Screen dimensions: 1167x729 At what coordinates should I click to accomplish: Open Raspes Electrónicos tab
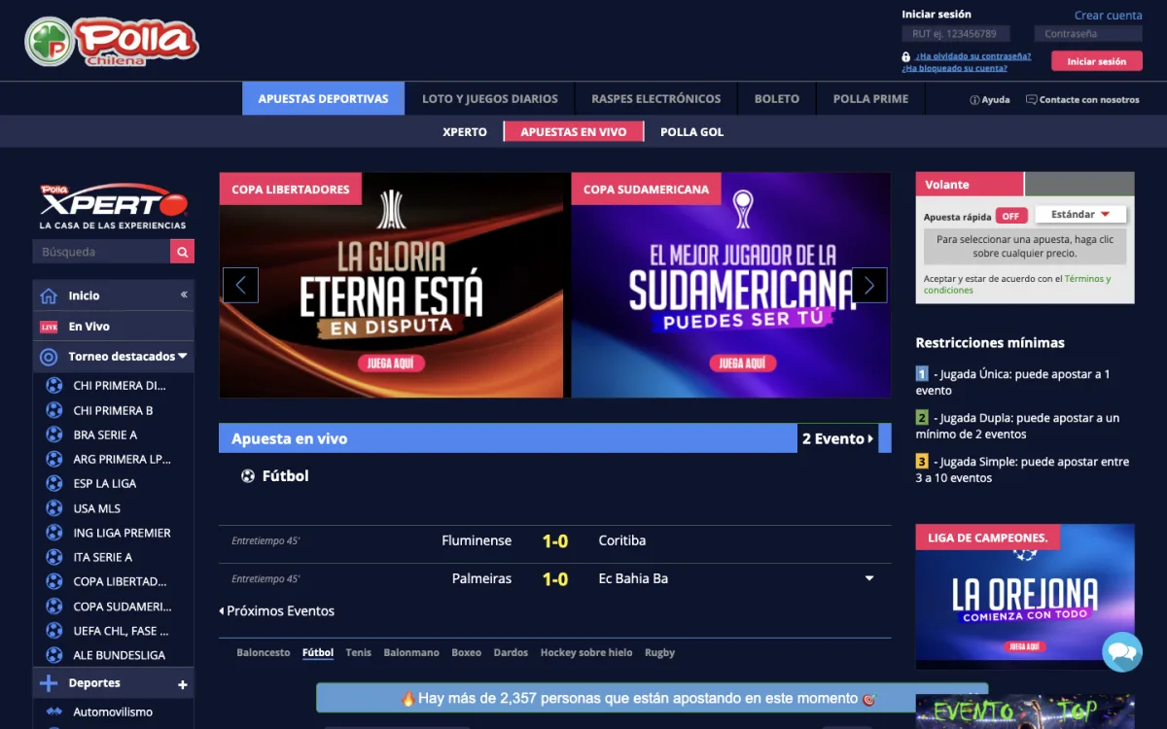click(x=656, y=98)
